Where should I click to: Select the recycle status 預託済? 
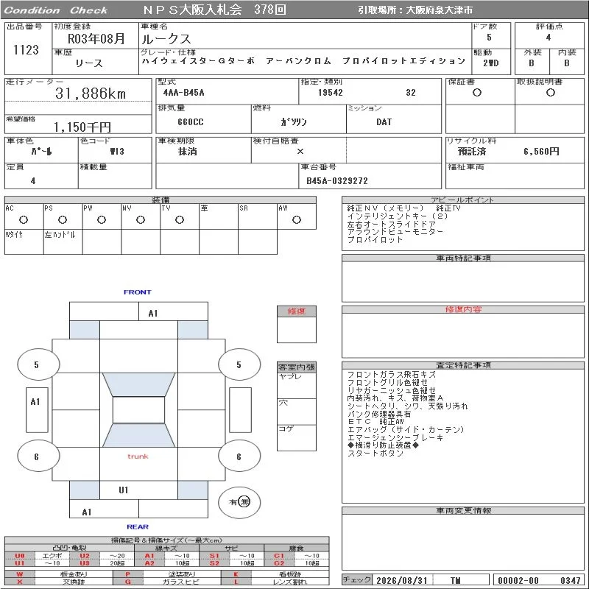point(472,152)
